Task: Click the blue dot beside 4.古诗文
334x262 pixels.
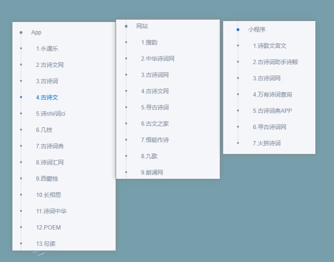Action: pos(21,97)
